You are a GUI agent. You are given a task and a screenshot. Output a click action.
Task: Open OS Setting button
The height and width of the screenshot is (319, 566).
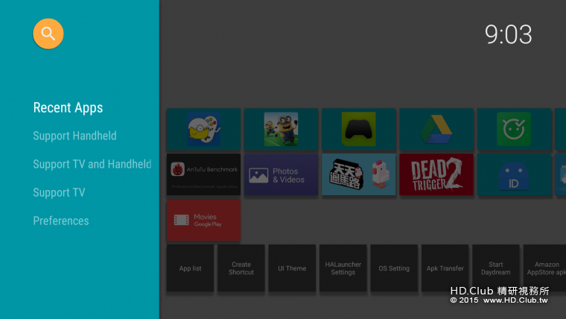(x=394, y=268)
